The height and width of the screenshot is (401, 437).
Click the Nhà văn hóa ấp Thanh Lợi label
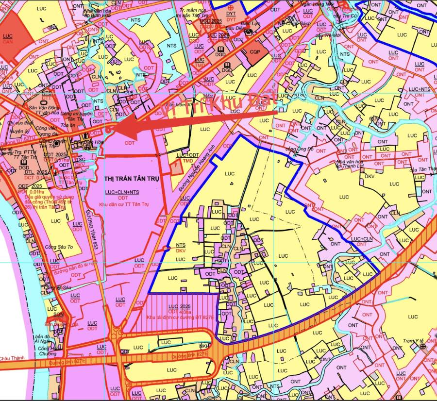point(350,164)
